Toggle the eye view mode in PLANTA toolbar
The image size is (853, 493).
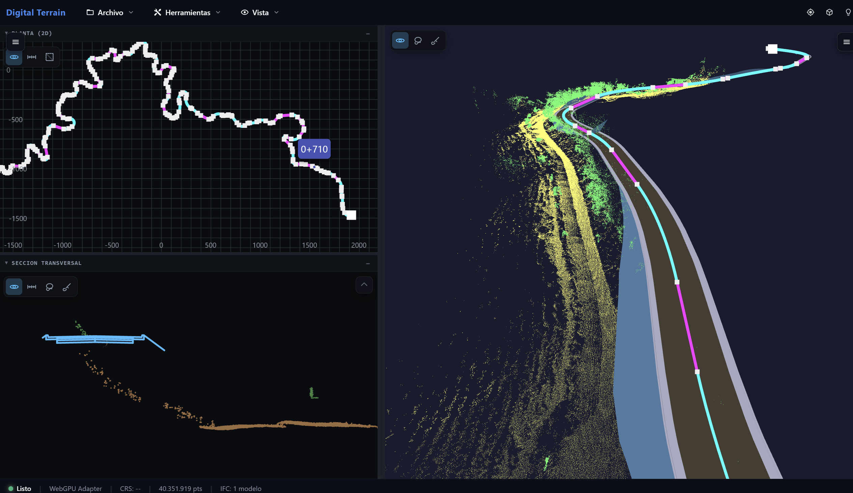[x=14, y=57]
